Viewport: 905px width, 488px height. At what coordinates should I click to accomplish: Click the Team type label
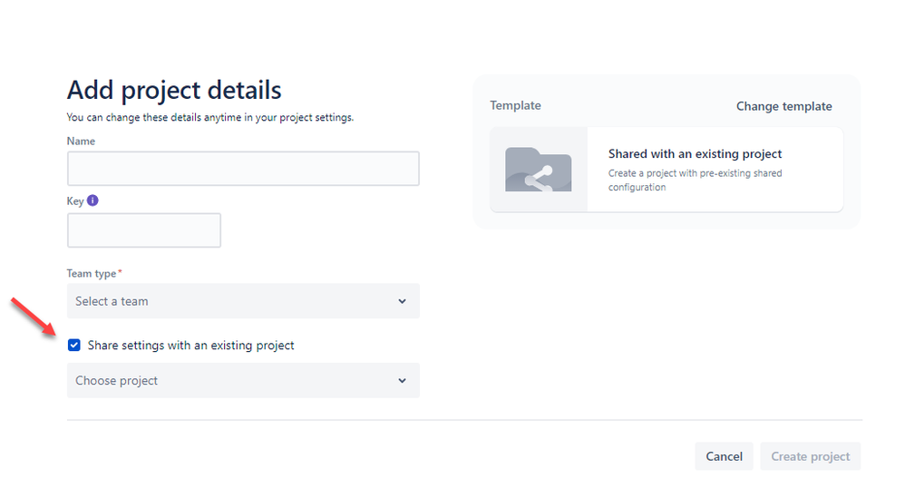coord(92,273)
